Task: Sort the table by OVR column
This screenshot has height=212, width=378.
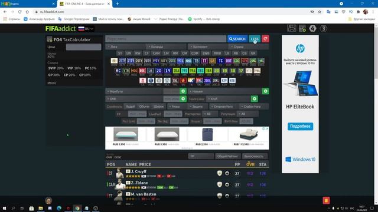Action: (250, 164)
